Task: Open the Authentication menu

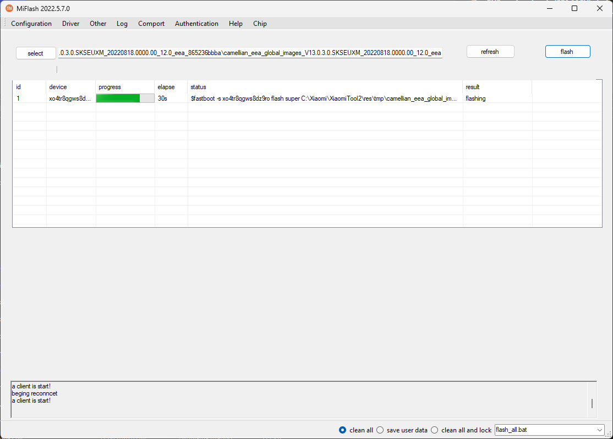Action: [196, 24]
